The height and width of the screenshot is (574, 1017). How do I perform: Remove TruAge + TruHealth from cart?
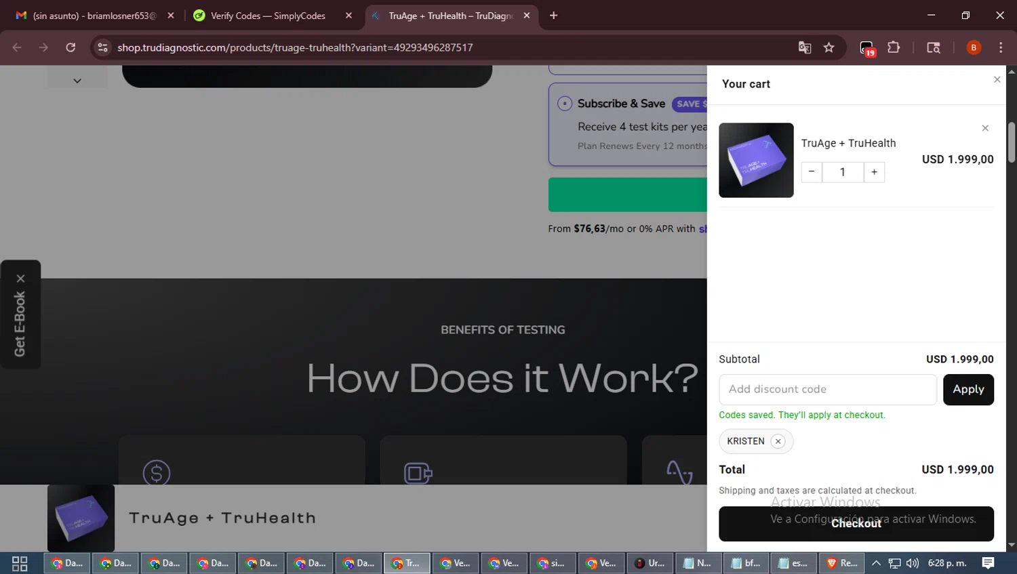click(985, 128)
